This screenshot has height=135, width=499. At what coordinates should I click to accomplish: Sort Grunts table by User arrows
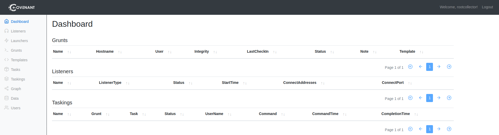pyautogui.click(x=170, y=52)
